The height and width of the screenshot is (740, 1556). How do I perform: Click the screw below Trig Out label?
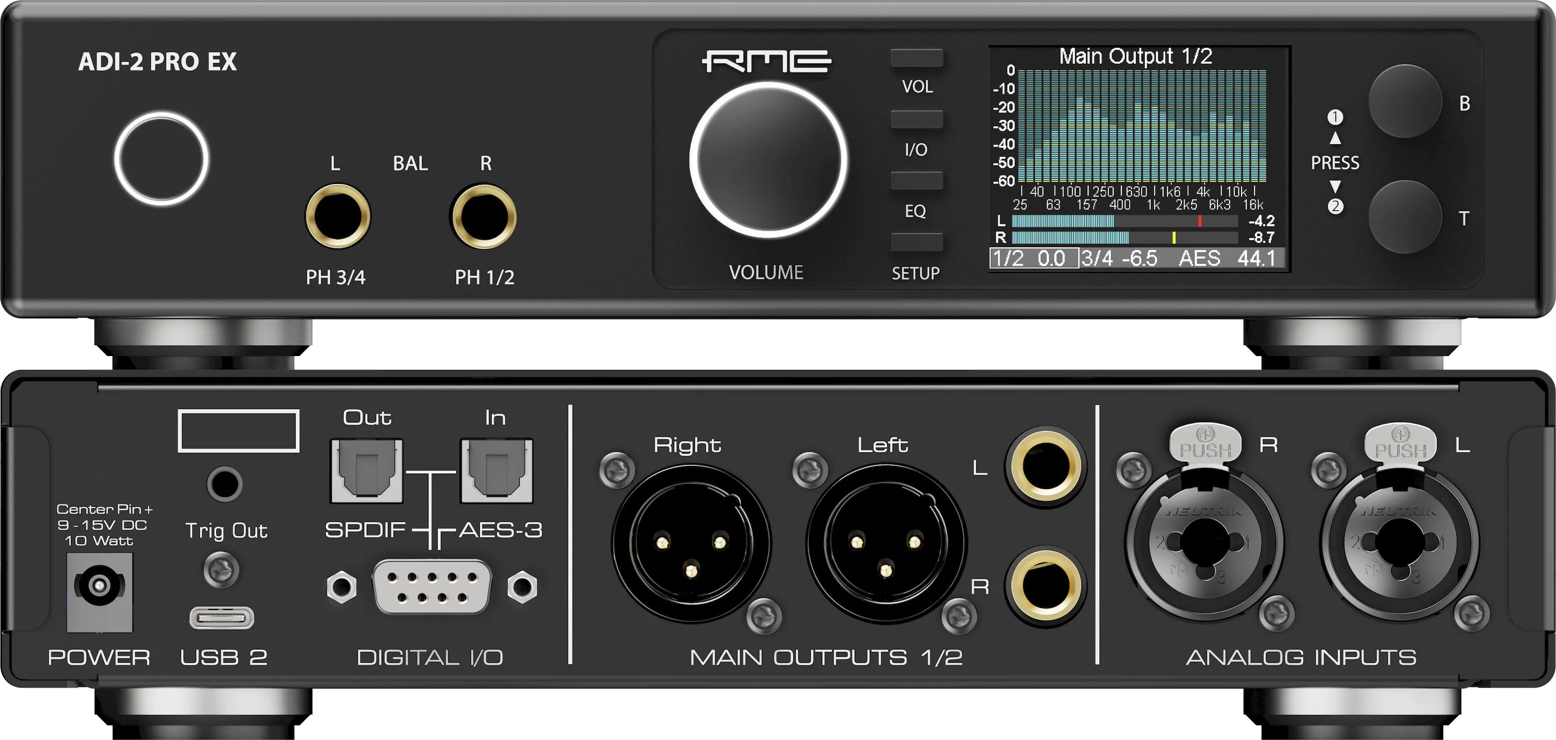point(221,571)
